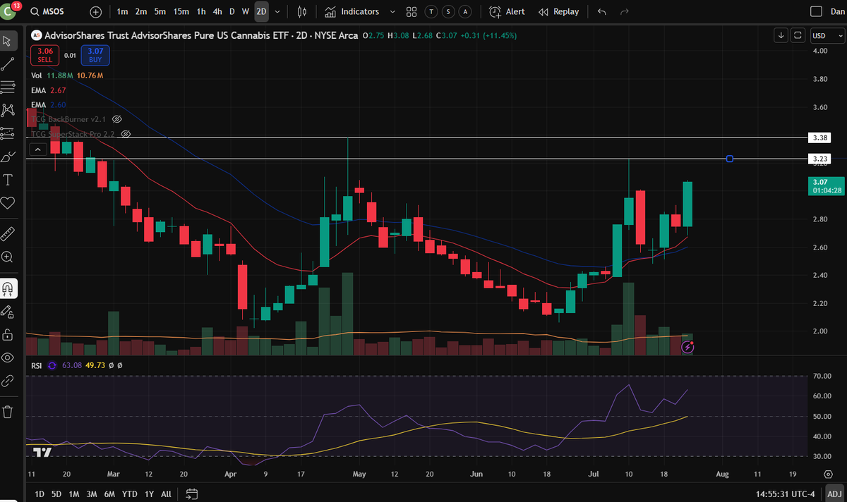847x502 pixels.
Task: Open the S circle button in toolbar
Action: pyautogui.click(x=447, y=11)
